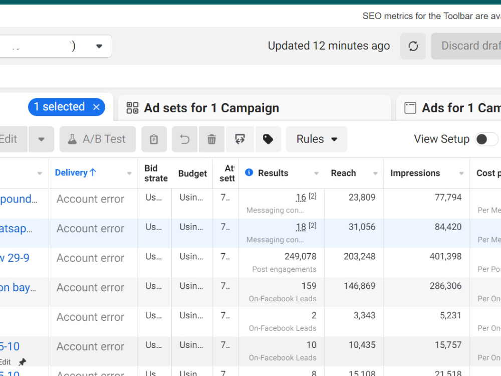501x376 pixels.
Task: Click the tag label icon
Action: 268,139
